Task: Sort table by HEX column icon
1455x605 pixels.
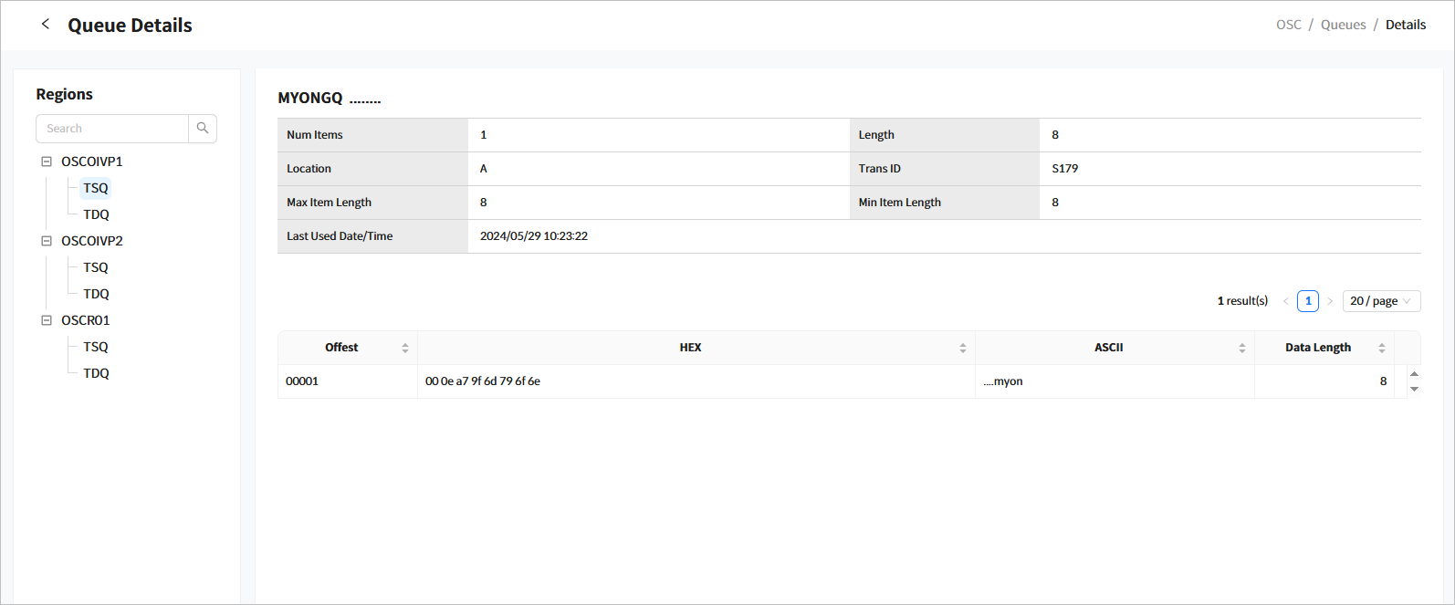Action: (962, 348)
